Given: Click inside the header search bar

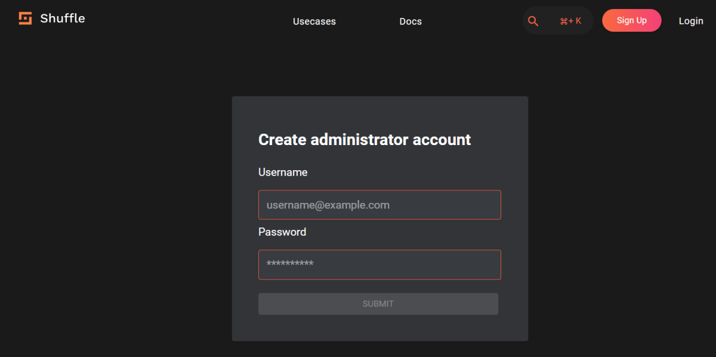Looking at the screenshot, I should click(x=558, y=20).
